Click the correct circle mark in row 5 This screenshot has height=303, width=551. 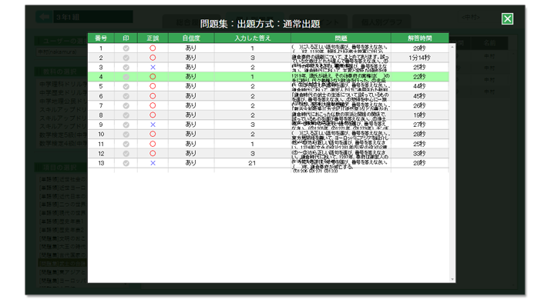point(153,86)
